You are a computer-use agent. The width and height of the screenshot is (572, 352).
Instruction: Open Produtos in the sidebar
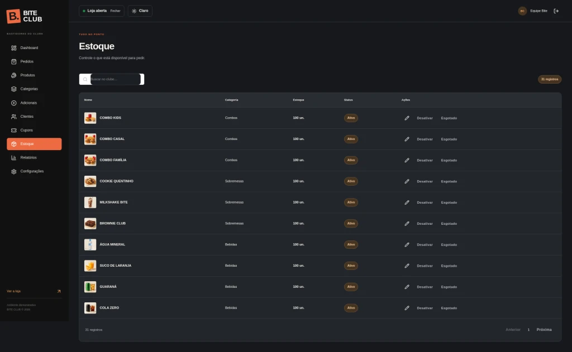pos(34,75)
